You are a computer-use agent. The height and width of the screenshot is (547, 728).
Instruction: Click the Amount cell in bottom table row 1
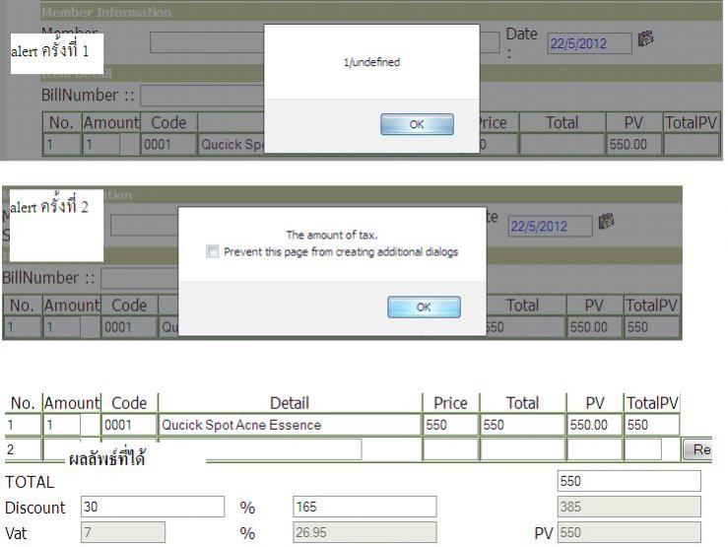click(62, 425)
